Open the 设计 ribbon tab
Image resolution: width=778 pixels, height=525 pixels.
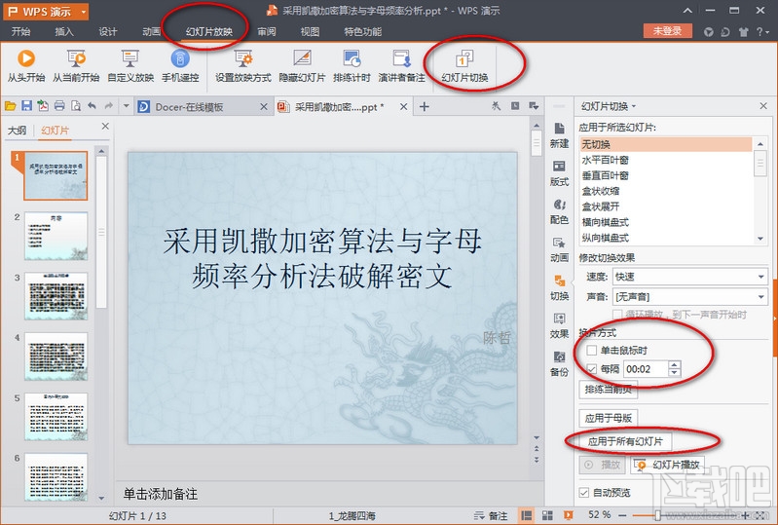tap(108, 31)
